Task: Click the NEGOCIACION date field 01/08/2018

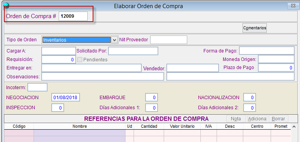Action: (x=65, y=98)
